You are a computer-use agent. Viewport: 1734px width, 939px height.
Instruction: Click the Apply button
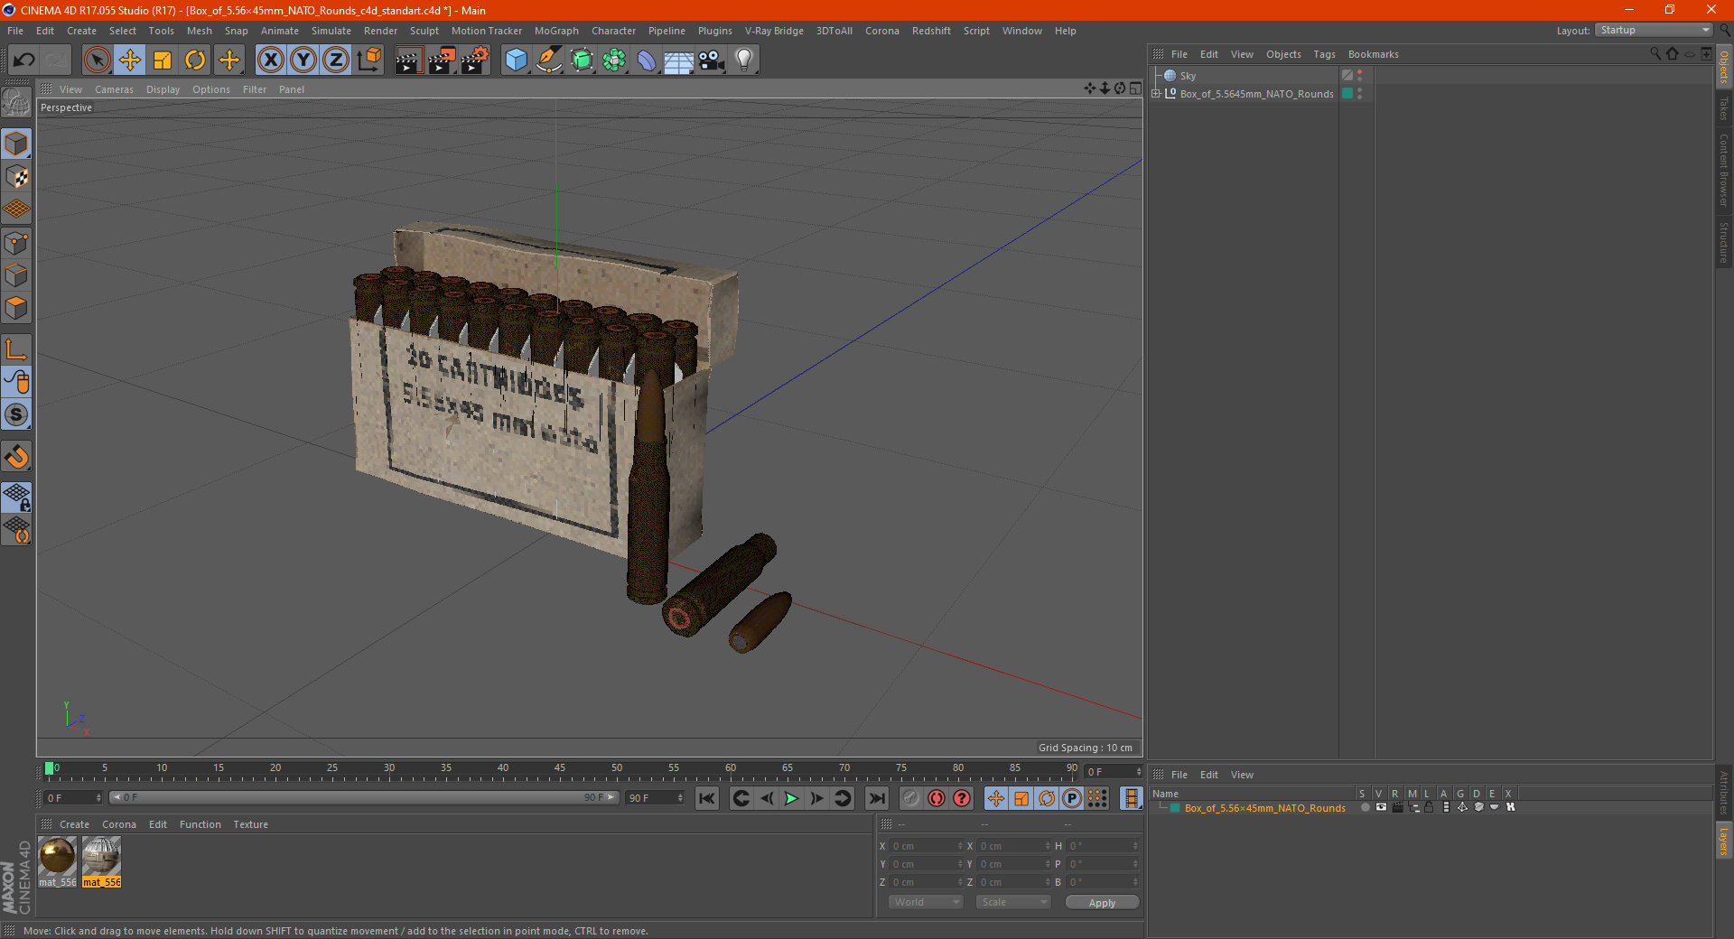(x=1102, y=902)
